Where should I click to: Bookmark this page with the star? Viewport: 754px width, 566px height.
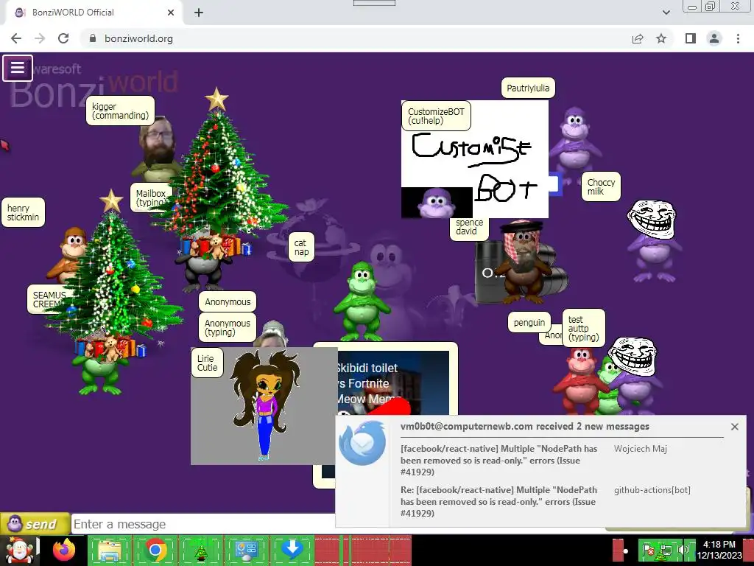pos(661,38)
